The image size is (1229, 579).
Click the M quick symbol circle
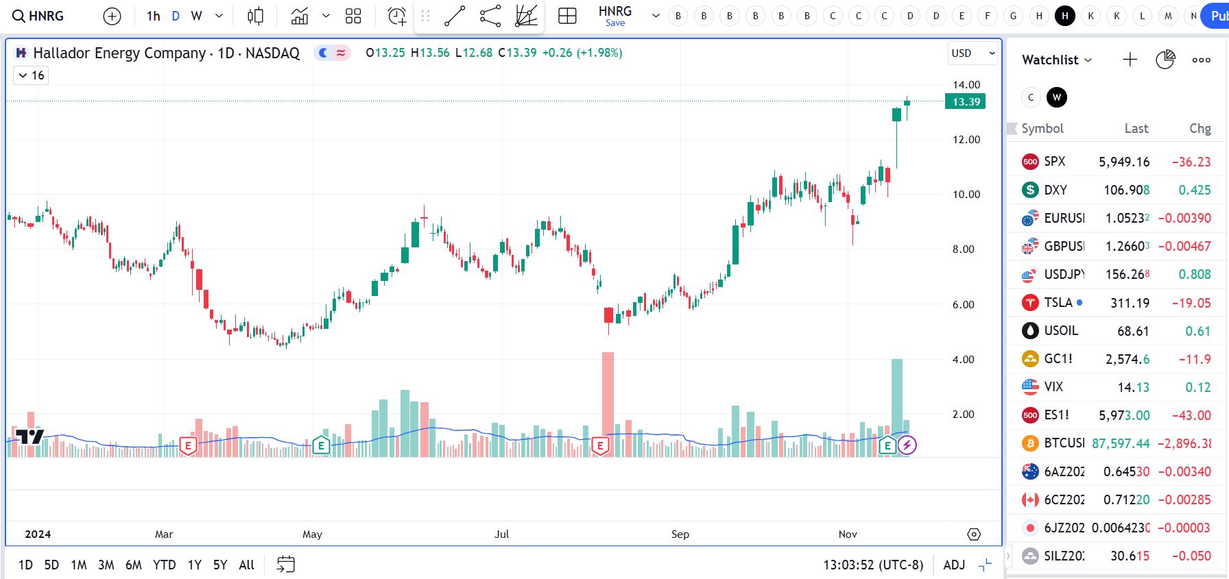point(1169,16)
